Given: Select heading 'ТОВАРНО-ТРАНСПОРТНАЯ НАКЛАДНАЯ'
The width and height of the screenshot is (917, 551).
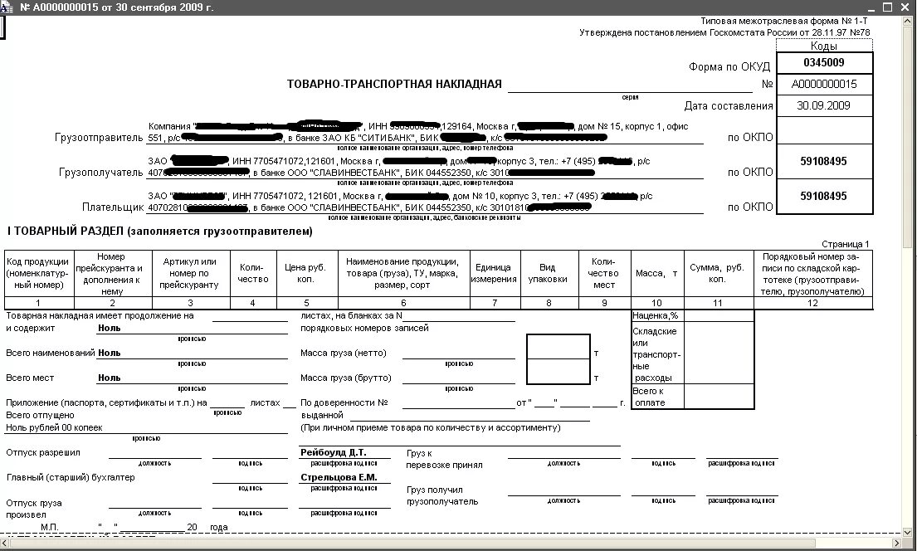Looking at the screenshot, I should point(394,85).
